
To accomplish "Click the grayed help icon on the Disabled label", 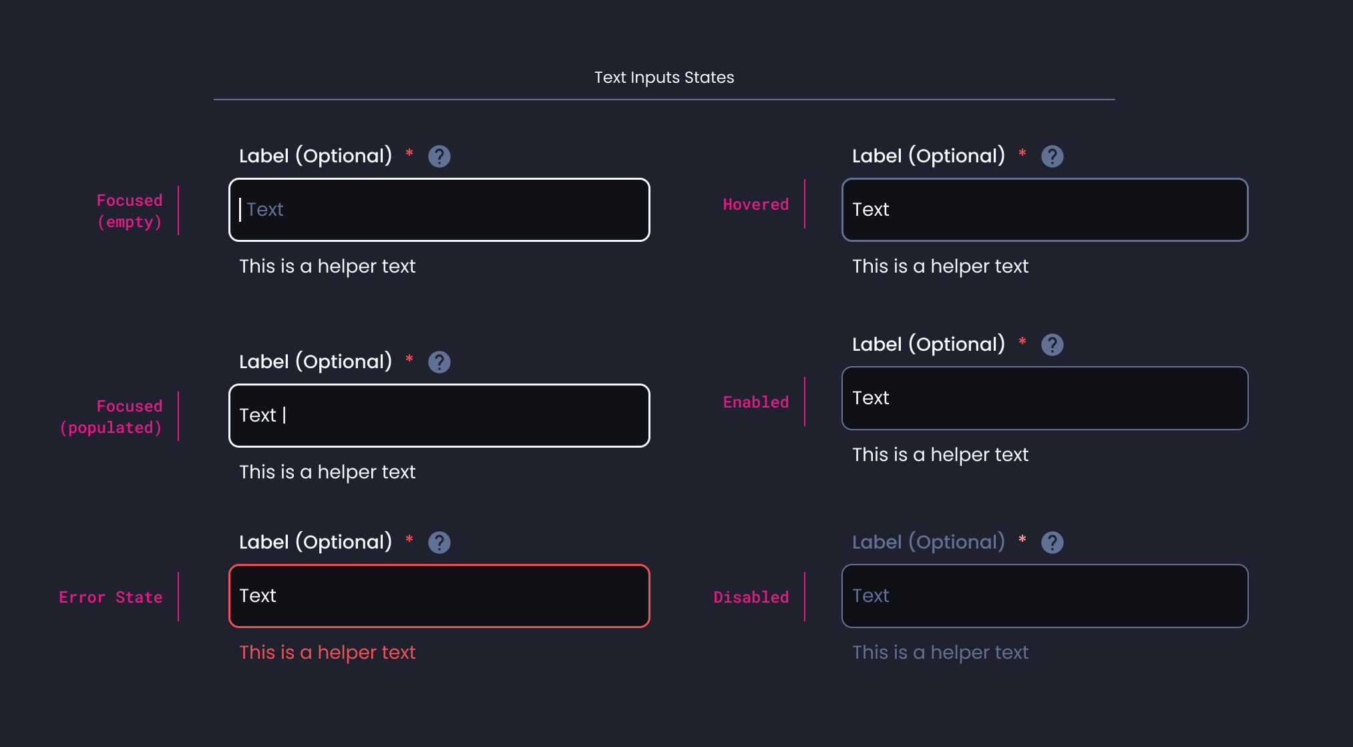I will click(1052, 542).
